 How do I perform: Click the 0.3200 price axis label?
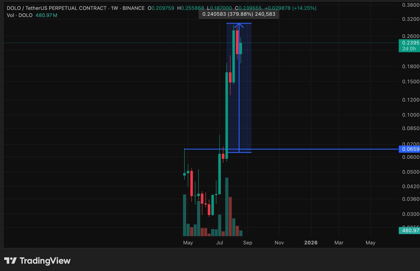coord(411,20)
